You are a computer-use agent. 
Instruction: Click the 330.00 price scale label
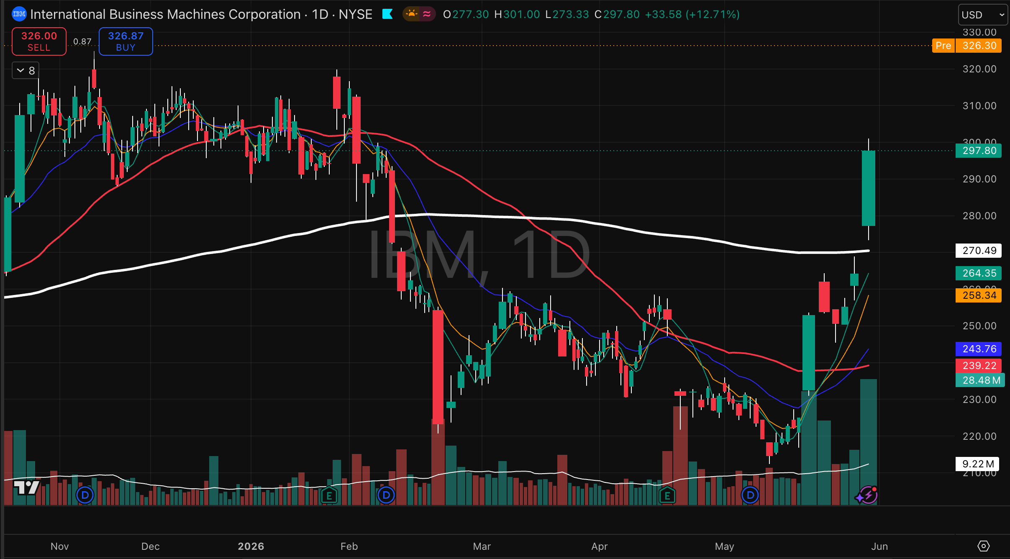[x=979, y=32]
